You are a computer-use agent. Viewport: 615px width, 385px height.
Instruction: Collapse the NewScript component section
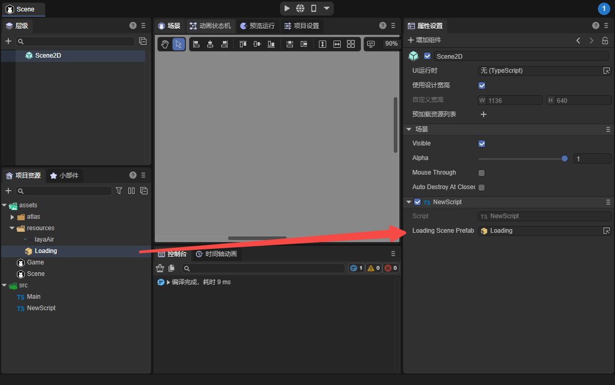409,202
